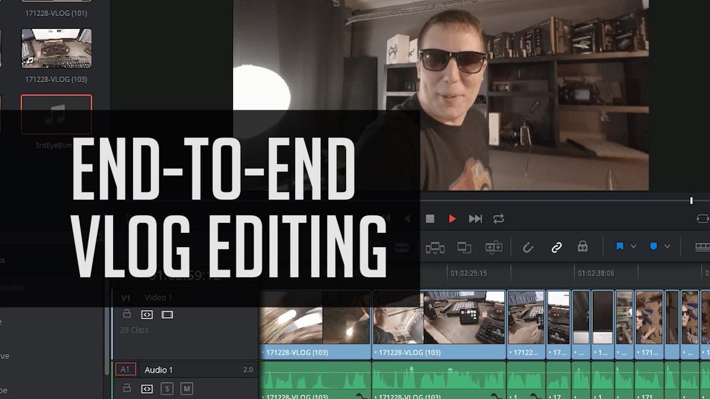
Task: Select the video clip labeled 171...
Action: coord(648,325)
